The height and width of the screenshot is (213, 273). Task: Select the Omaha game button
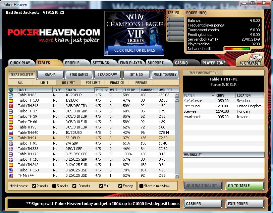pyautogui.click(x=50, y=74)
